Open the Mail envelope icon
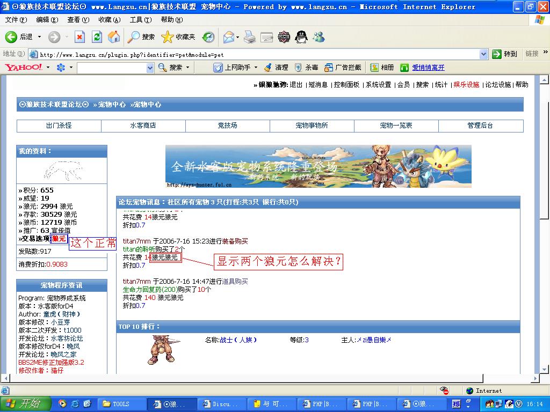 point(229,37)
